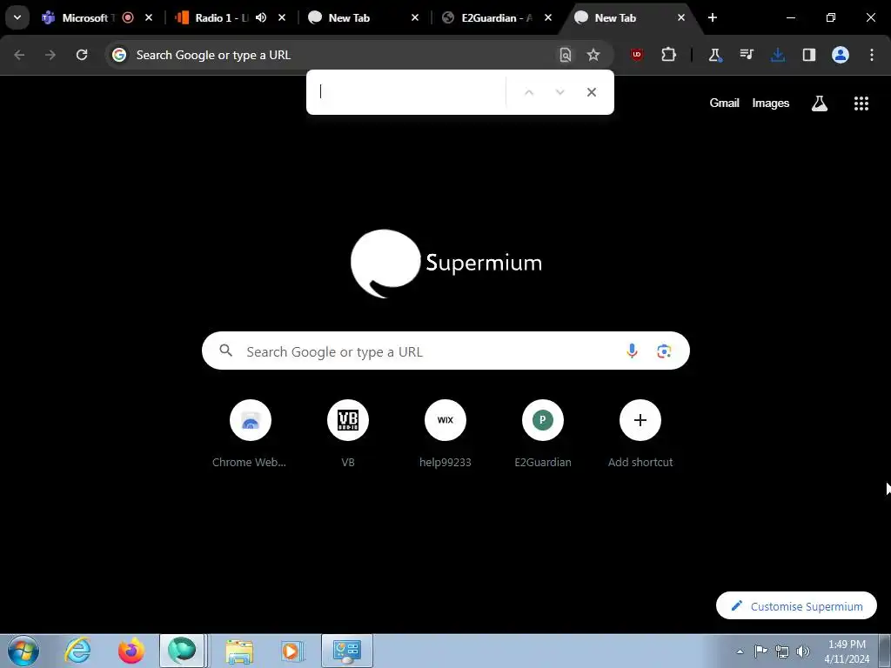
Task: Click the Google icon in address bar
Action: point(118,55)
